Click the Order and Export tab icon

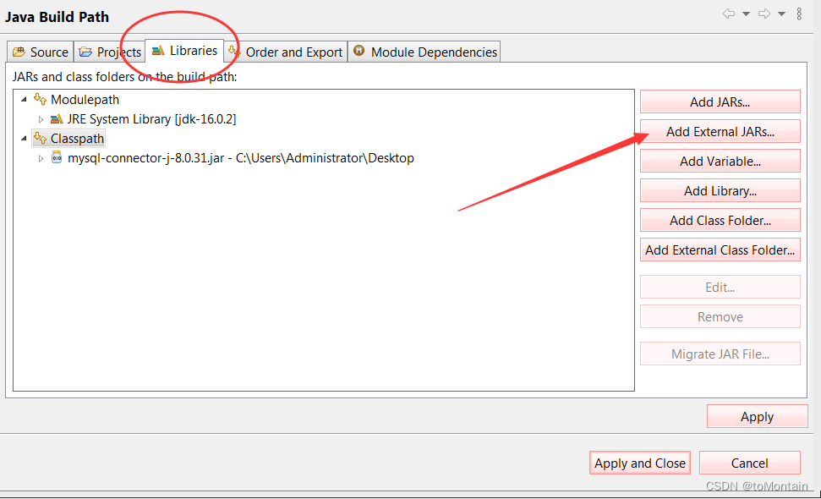234,52
